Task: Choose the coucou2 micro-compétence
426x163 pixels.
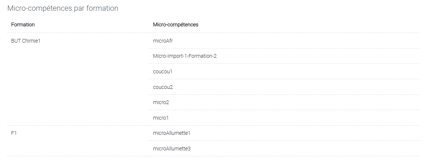Action: tap(163, 87)
